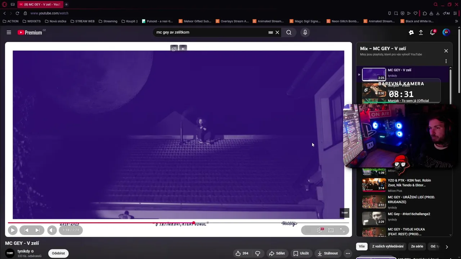Clear the search box text
The width and height of the screenshot is (461, 259).
click(277, 32)
